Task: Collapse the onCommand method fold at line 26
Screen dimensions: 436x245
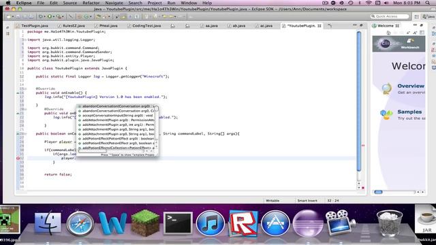Action: (x=25, y=133)
